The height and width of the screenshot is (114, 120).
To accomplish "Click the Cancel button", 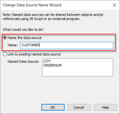I will (79, 107).
